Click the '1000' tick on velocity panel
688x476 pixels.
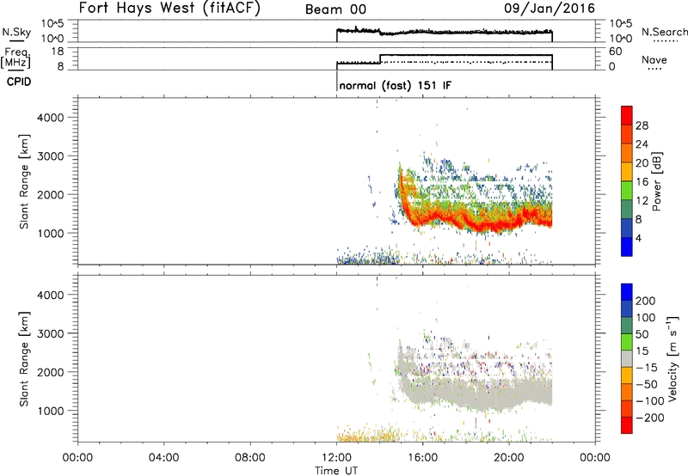(50, 411)
